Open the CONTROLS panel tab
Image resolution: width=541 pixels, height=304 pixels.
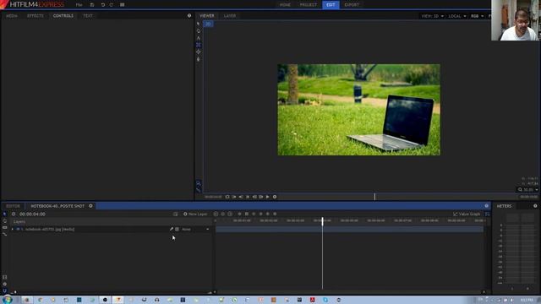63,16
